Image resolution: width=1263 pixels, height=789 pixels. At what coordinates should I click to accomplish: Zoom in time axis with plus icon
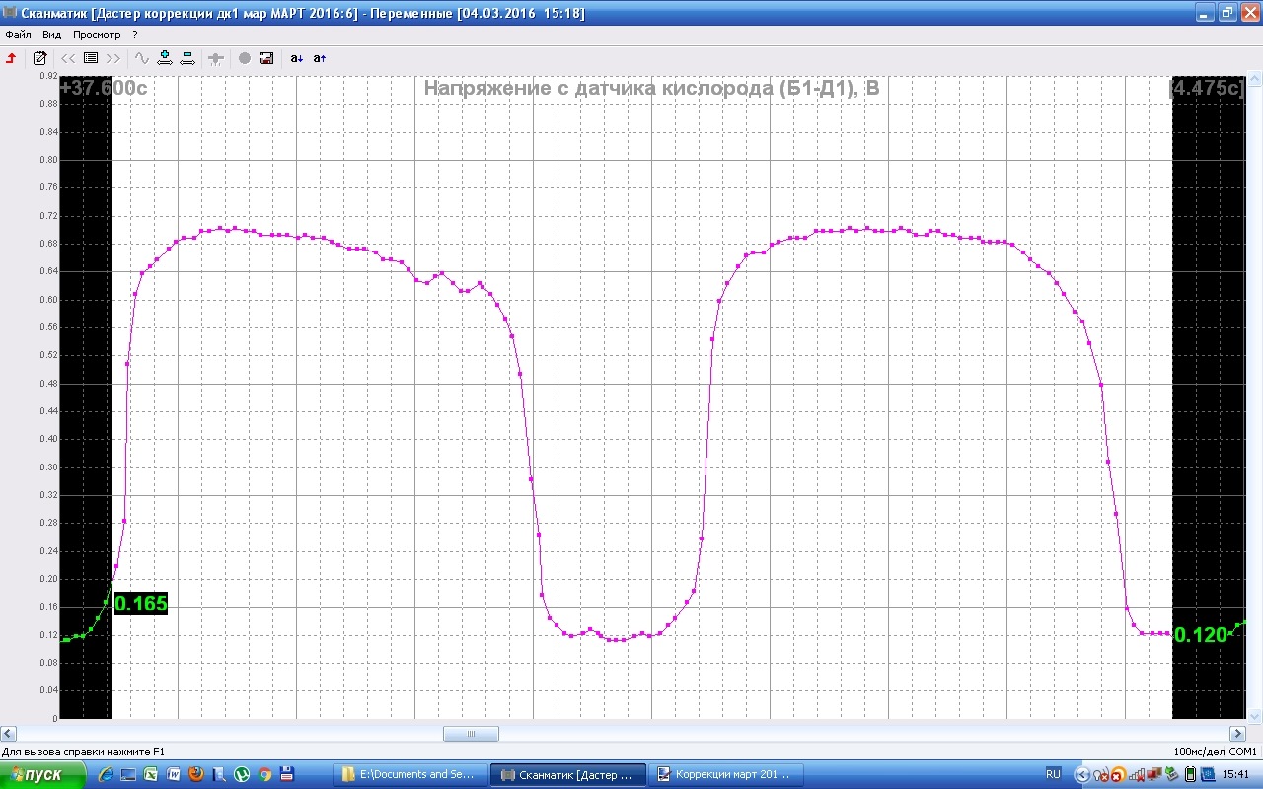coord(165,58)
